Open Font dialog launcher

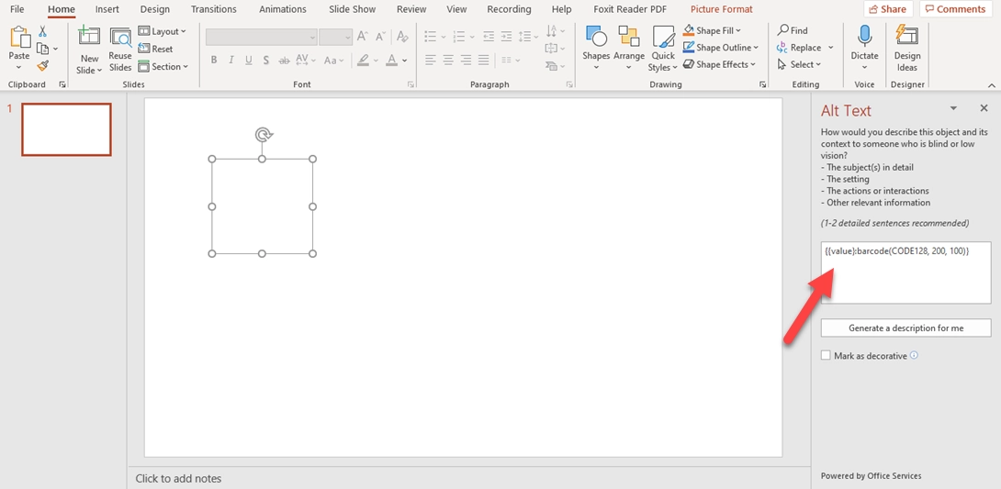click(x=411, y=84)
